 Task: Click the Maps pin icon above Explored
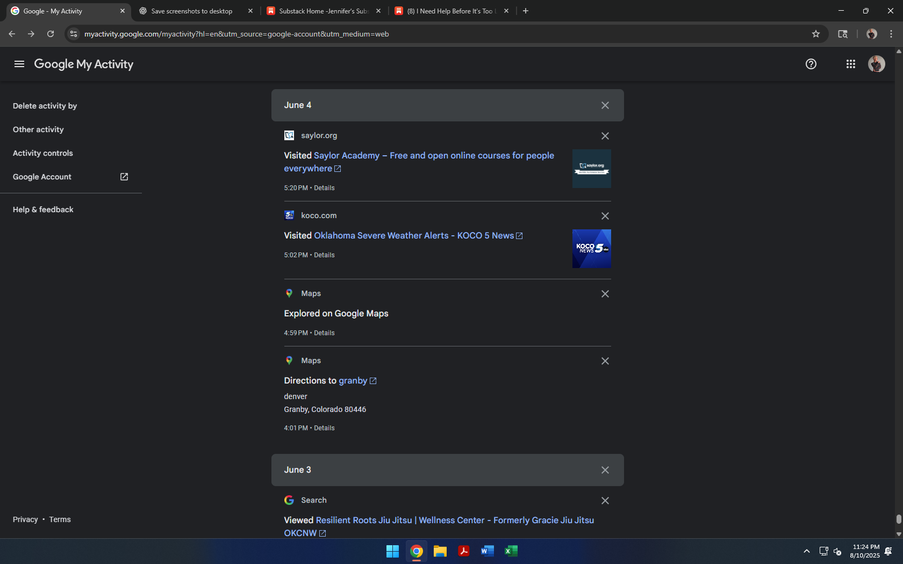(289, 293)
